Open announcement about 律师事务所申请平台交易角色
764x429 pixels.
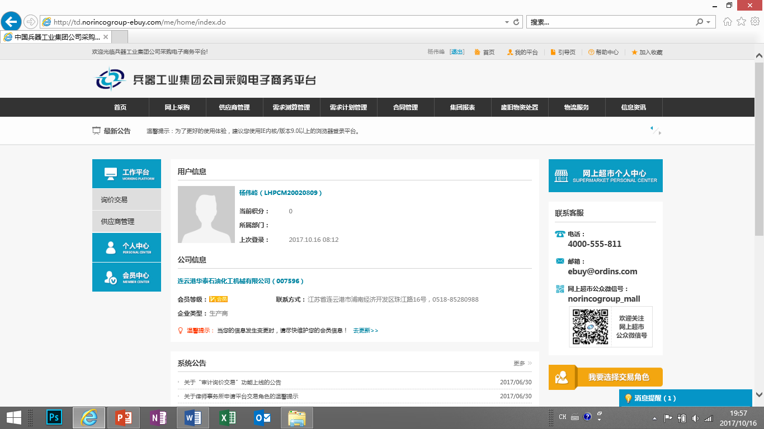[241, 396]
